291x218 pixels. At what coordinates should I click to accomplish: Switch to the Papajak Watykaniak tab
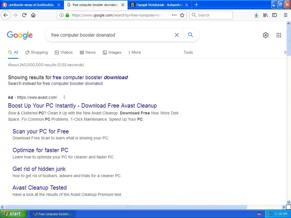[x=159, y=5]
